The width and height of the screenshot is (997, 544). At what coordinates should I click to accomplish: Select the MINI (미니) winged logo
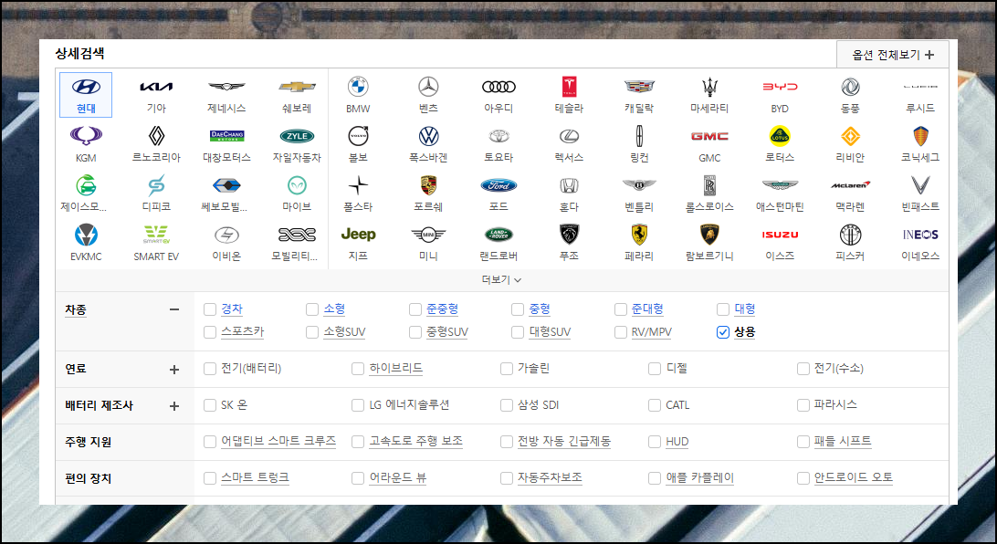pyautogui.click(x=428, y=235)
